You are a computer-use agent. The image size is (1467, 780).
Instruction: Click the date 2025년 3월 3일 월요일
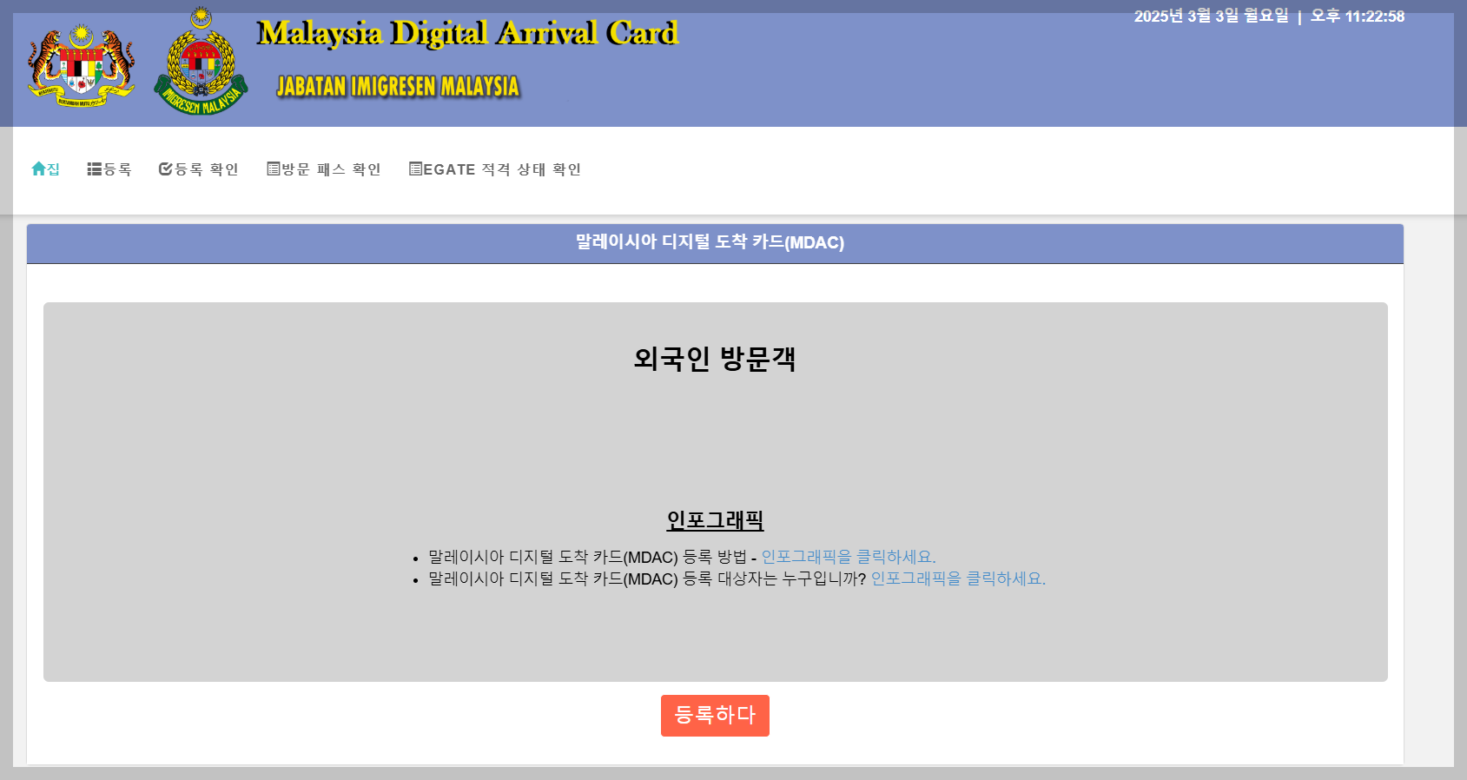[x=1211, y=17]
